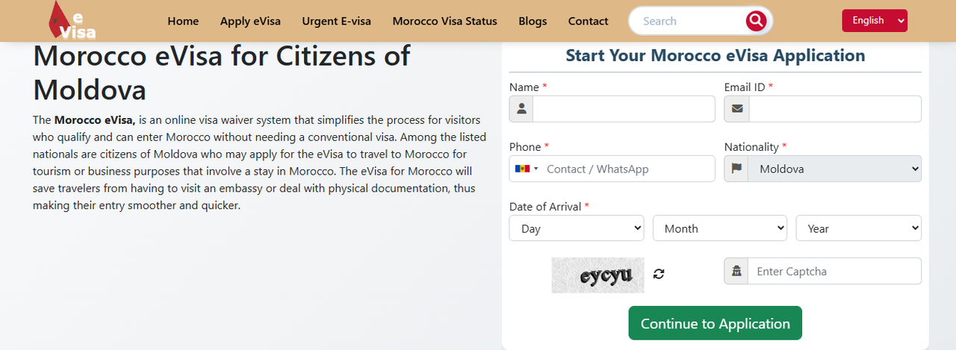Viewport: 956px width, 350px height.
Task: Change the Nationality dropdown from Moldova
Action: (x=835, y=169)
